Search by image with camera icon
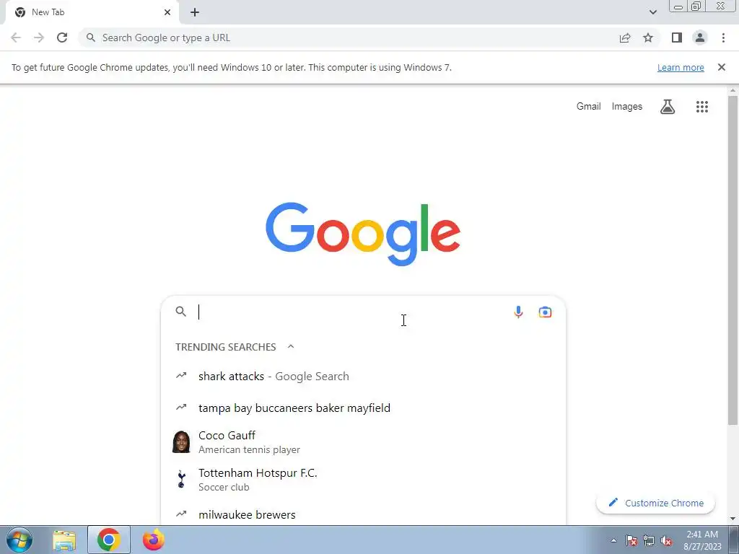 (x=545, y=312)
